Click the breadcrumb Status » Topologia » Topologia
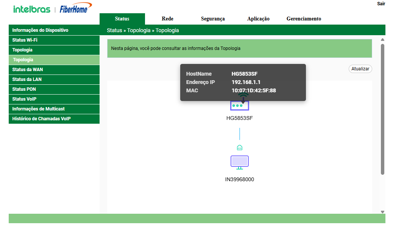Screen dimensions: 393x230 [x=143, y=30]
